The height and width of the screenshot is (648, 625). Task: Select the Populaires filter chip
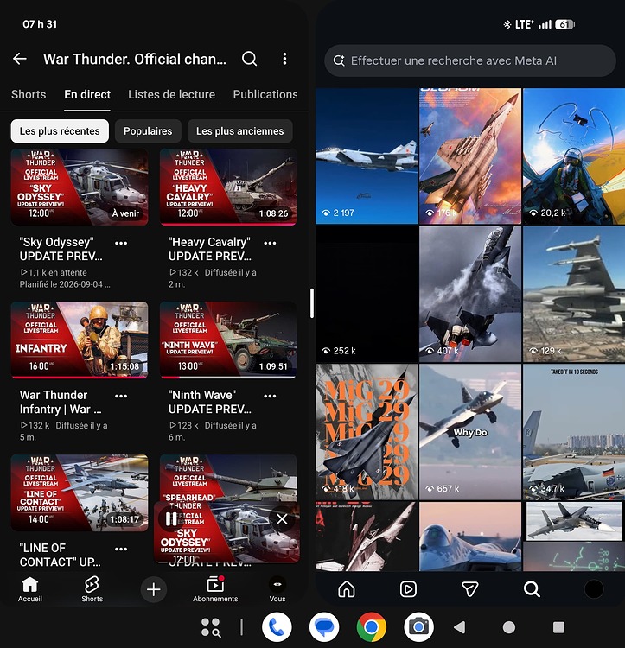[148, 131]
